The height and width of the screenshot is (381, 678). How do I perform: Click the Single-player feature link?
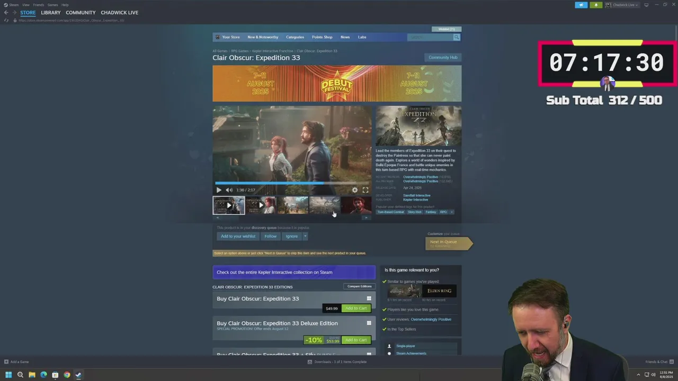pos(406,346)
